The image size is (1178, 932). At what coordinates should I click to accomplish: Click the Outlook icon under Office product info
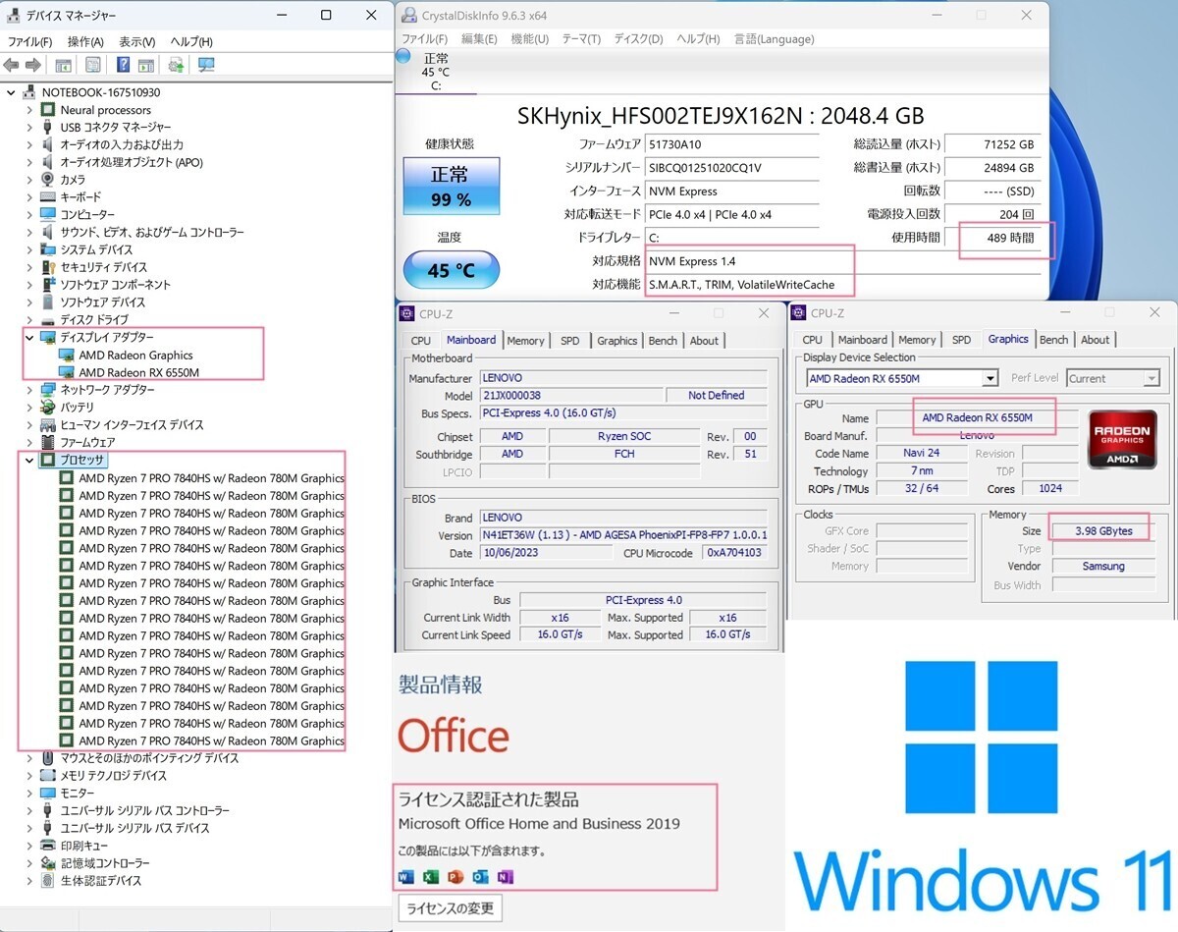tap(480, 876)
